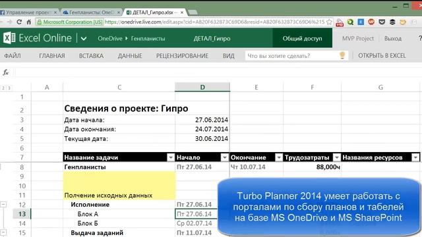Click the formula bar input area
The height and width of the screenshot is (237, 422).
pos(218,72)
